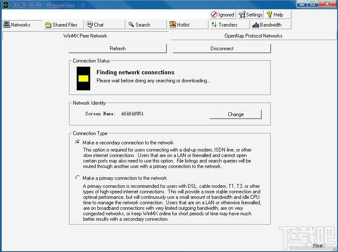338x252 pixels.
Task: Open the Chat section label
Action: click(99, 25)
